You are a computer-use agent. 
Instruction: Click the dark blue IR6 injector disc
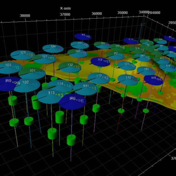click(x=72, y=101)
